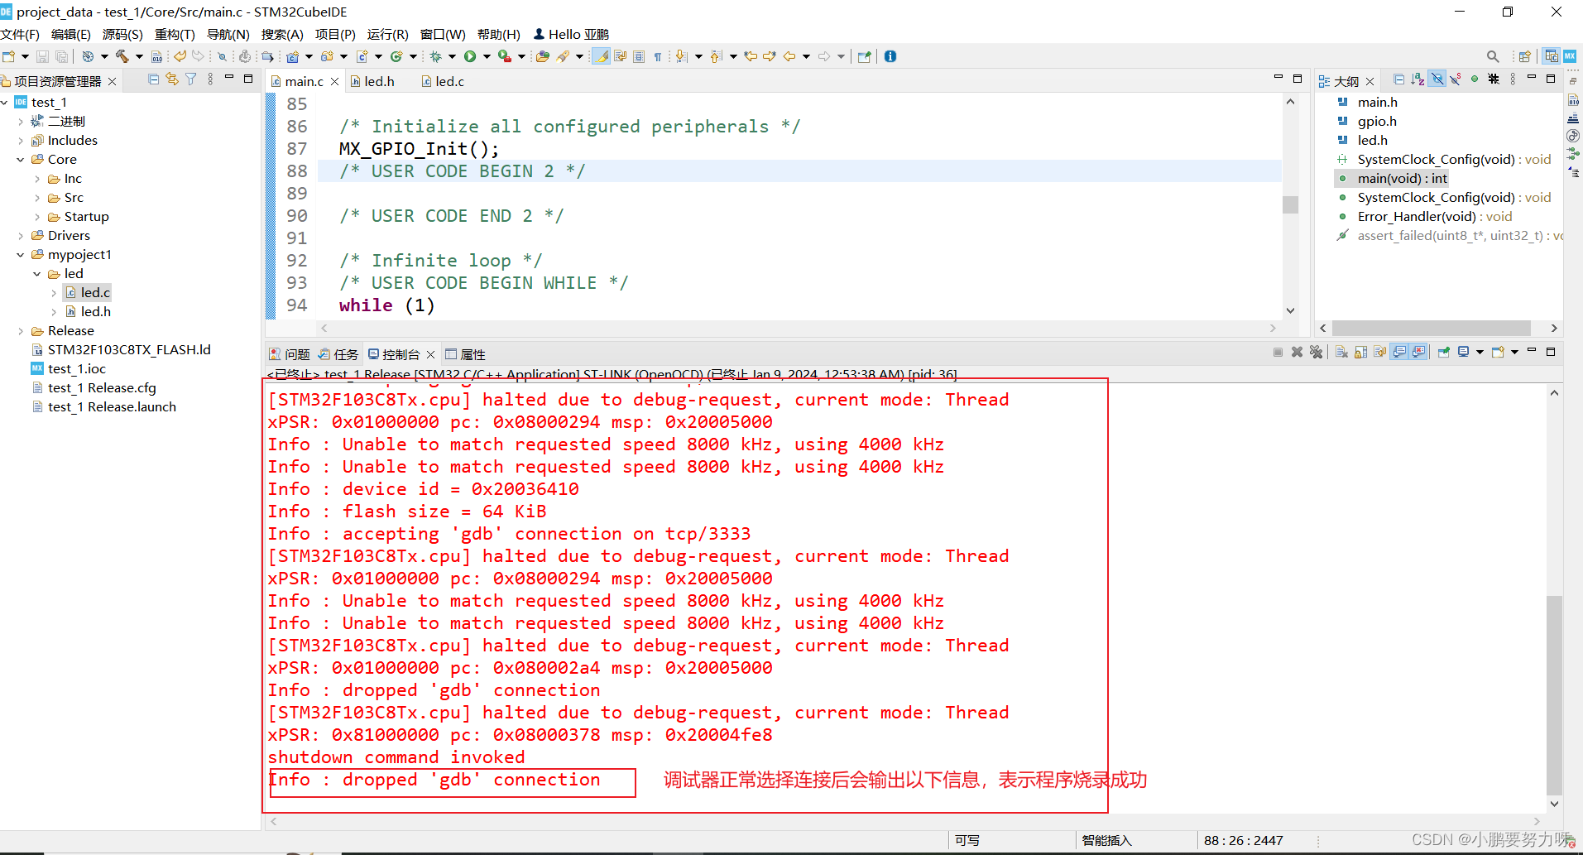Viewport: 1583px width, 855px height.
Task: Click the console vertical scrollbar thumb
Action: pyautogui.click(x=1554, y=695)
